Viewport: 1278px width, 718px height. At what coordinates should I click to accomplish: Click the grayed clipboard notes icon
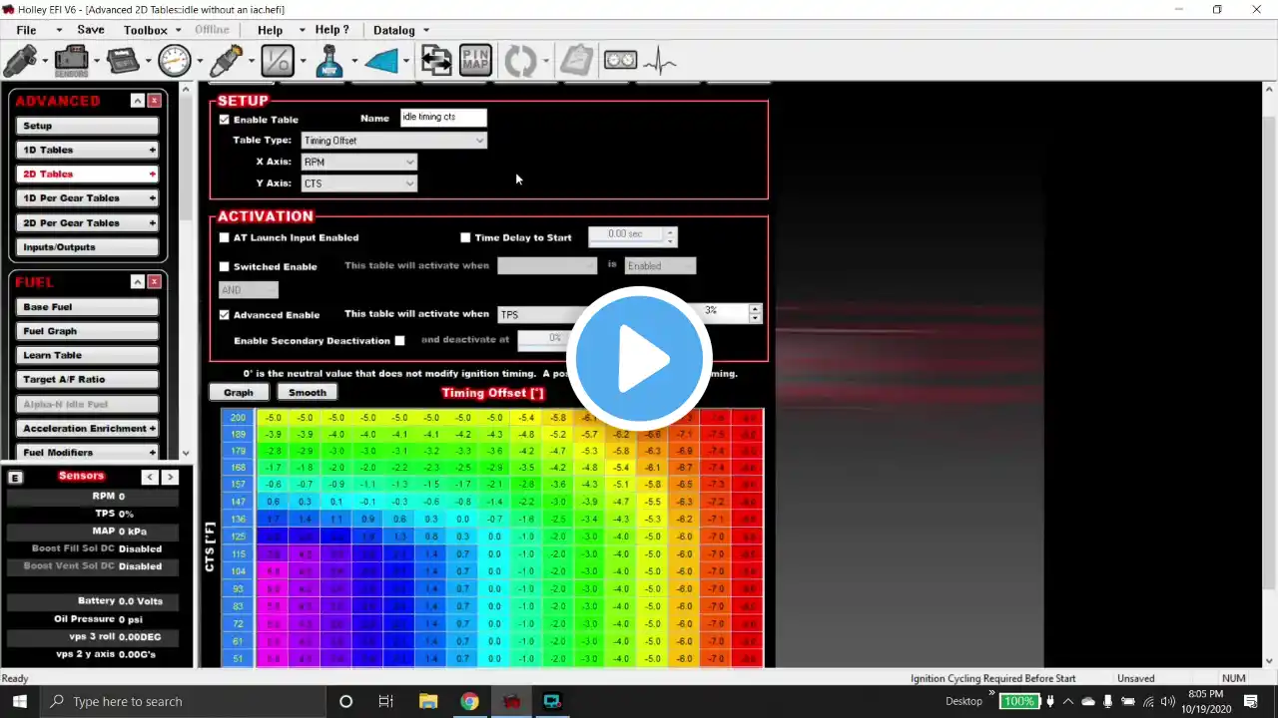coord(576,62)
